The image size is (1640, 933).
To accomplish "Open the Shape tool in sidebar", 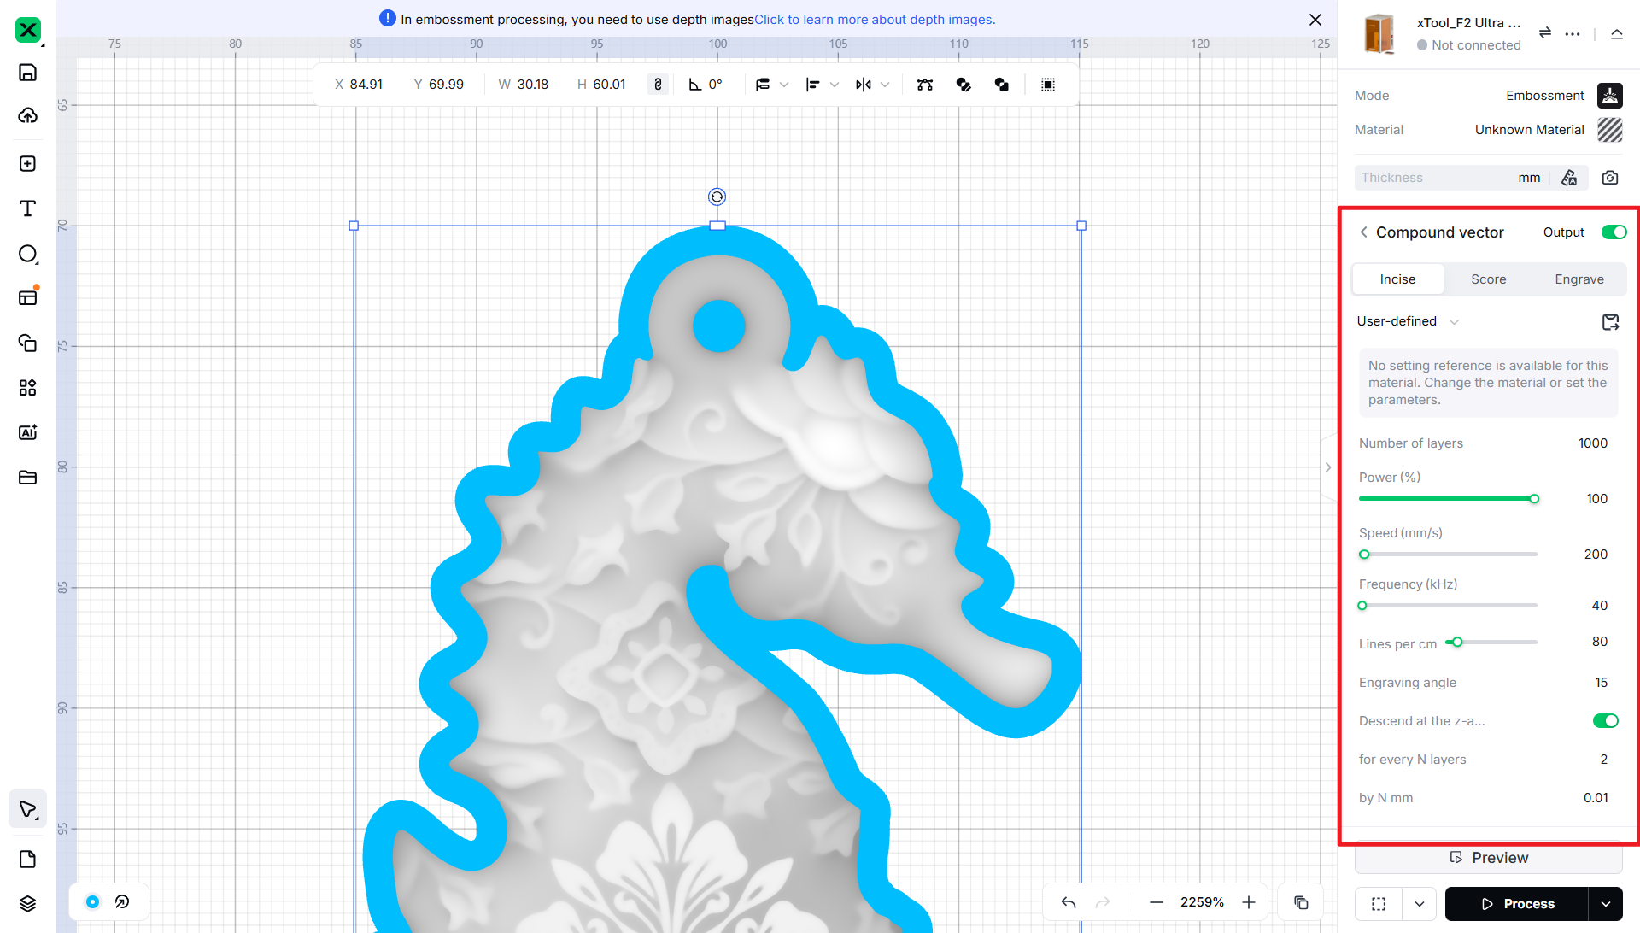I will (27, 254).
